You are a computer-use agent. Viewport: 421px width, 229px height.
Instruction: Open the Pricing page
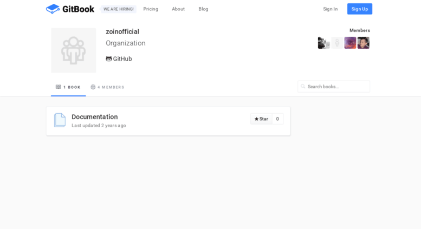(151, 9)
